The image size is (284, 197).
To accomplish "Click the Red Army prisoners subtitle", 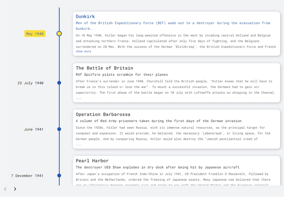I will (158, 121).
